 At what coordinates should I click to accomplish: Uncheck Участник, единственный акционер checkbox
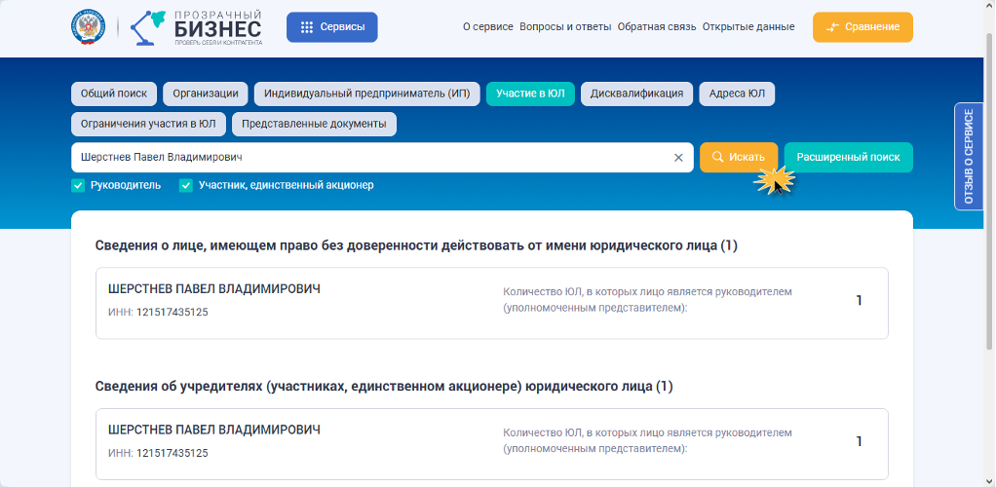[x=186, y=185]
